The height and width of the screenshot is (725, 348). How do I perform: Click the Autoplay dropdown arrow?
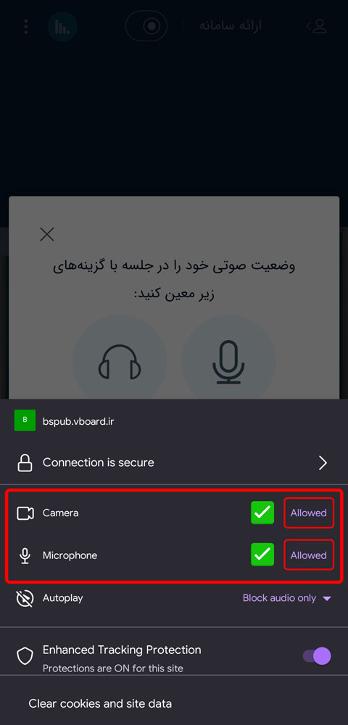pyautogui.click(x=327, y=599)
